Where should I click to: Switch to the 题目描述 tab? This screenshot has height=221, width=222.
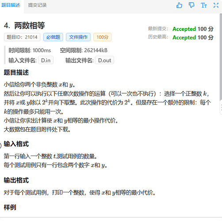(x=11, y=5)
